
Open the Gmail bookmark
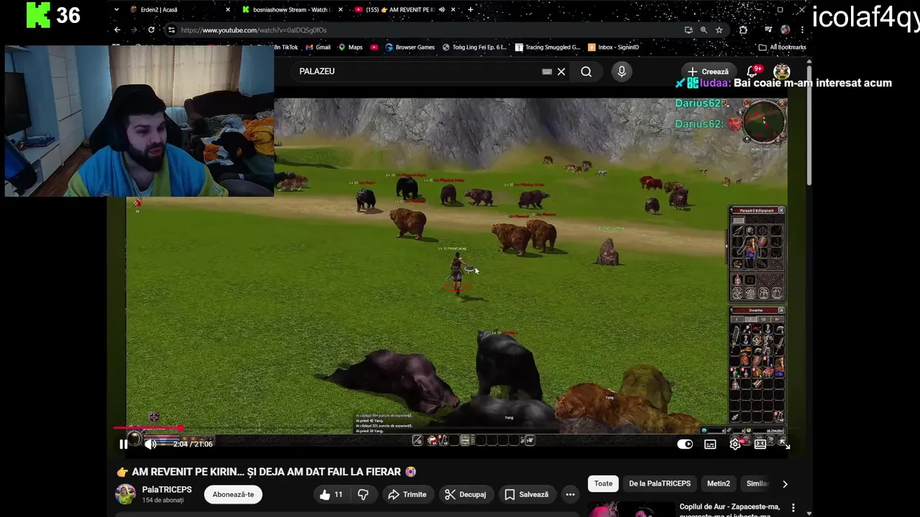point(318,47)
